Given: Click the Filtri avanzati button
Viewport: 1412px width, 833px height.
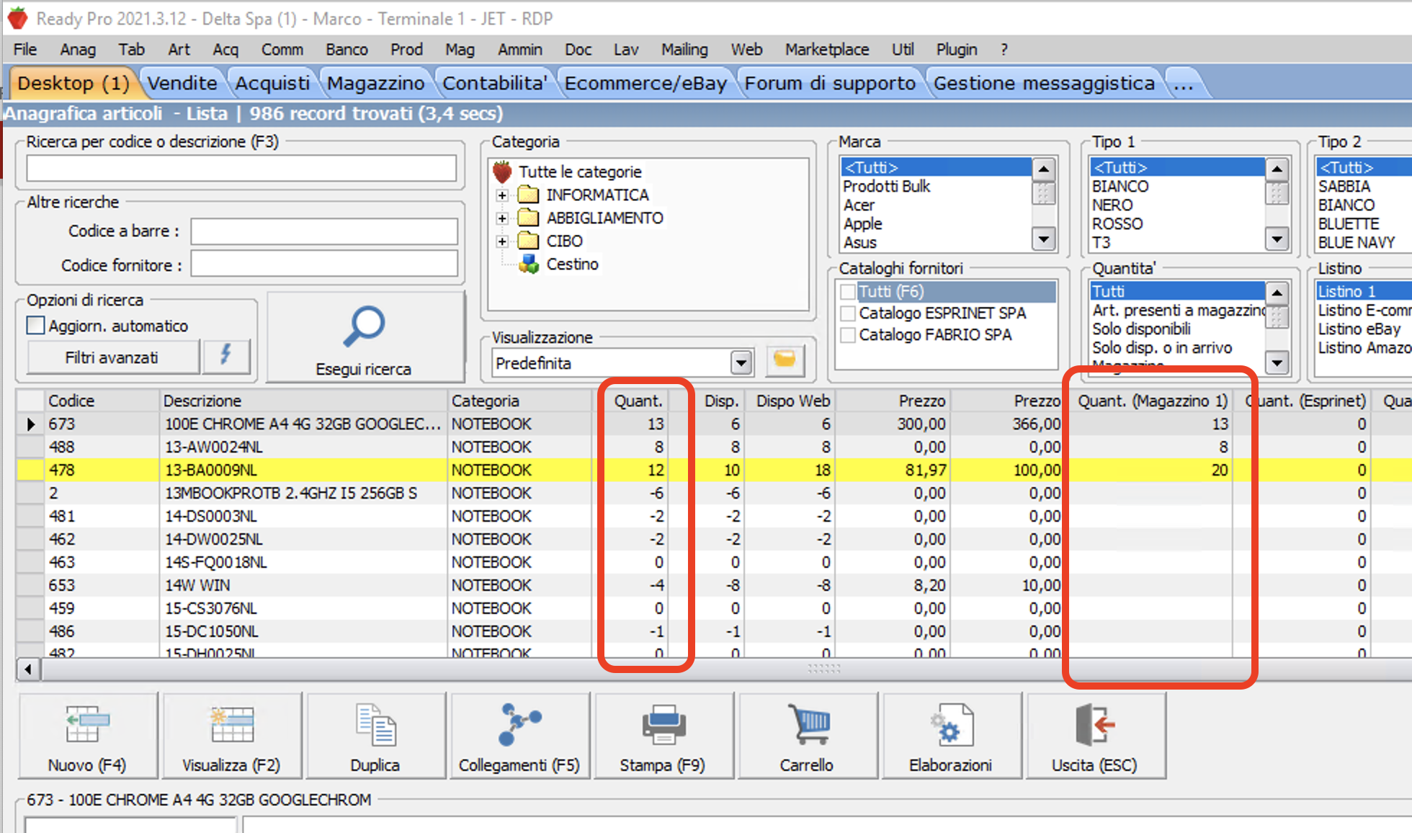Looking at the screenshot, I should [112, 357].
